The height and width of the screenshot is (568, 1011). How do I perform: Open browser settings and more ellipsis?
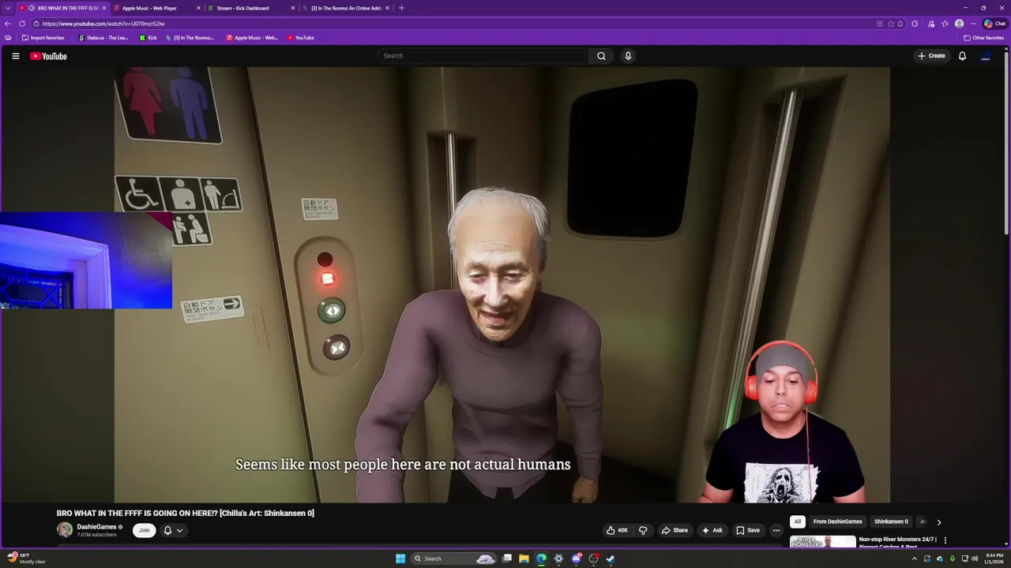coord(974,24)
